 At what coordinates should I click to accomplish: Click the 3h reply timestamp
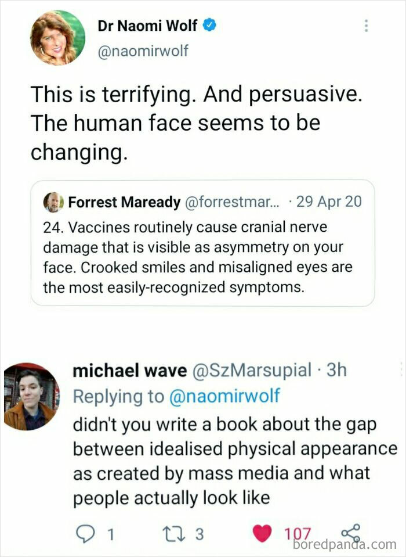(x=336, y=371)
